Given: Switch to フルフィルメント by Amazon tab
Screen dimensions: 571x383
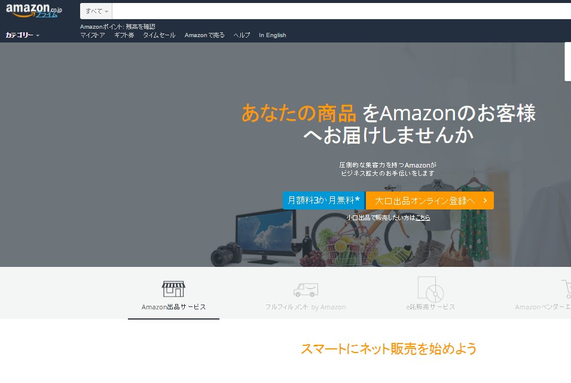Looking at the screenshot, I should coord(306,307).
